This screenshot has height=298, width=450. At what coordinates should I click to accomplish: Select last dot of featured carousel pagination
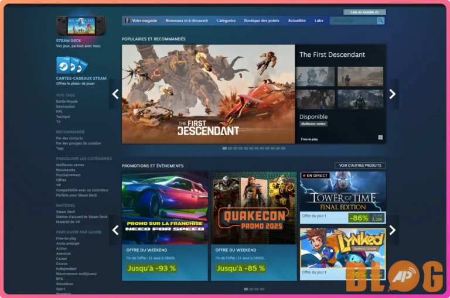click(283, 148)
